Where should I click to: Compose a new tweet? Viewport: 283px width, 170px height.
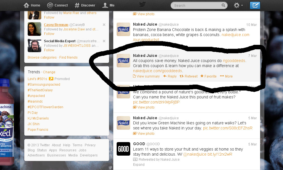click(255, 5)
